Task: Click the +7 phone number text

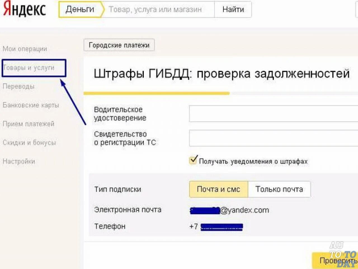Action: point(216,226)
